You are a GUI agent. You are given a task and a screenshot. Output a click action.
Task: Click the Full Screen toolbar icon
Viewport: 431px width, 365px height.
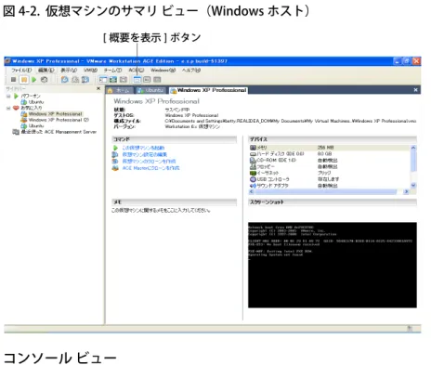click(124, 80)
